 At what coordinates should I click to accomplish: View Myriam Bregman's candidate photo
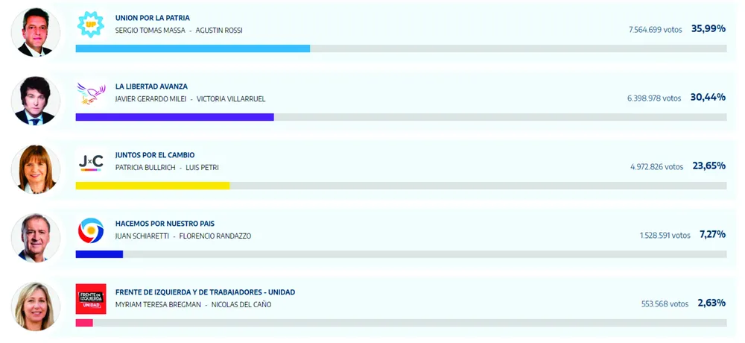(36, 306)
